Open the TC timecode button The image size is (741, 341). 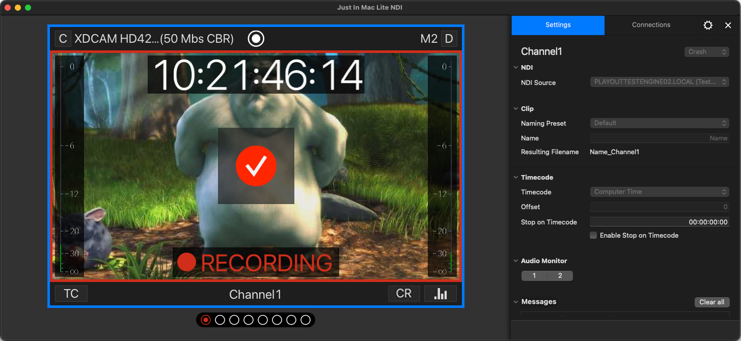[71, 294]
